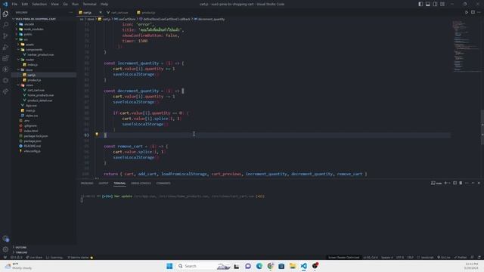Open the editor More Actions menu
This screenshot has width=484, height=272.
pos(479,12)
